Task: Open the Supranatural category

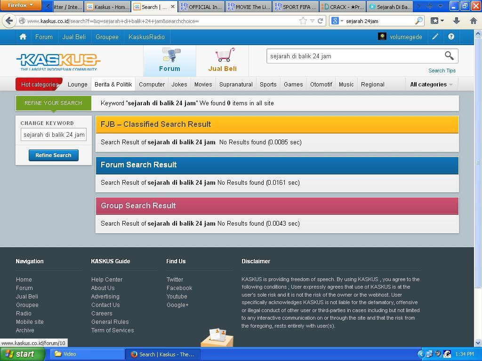Action: [236, 85]
